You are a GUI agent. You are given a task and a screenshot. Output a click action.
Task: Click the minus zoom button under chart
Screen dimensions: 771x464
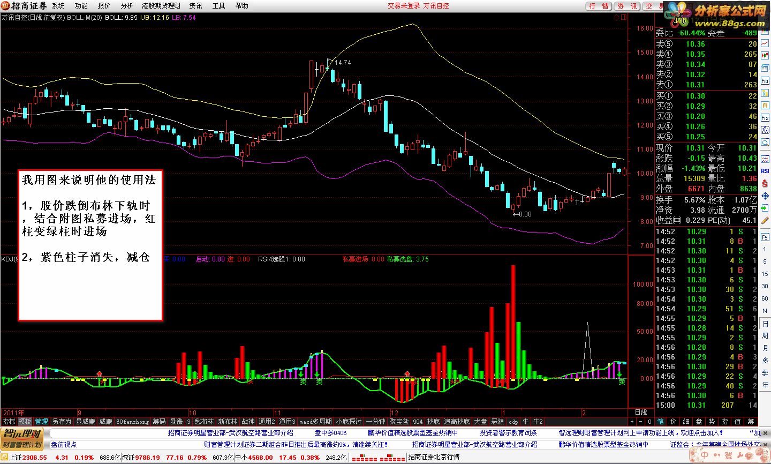(639, 422)
